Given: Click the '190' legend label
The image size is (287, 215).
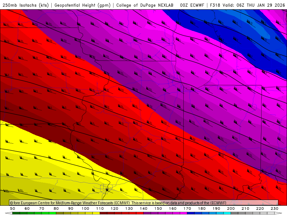Looking at the screenshot, I should pyautogui.click(x=216, y=209).
